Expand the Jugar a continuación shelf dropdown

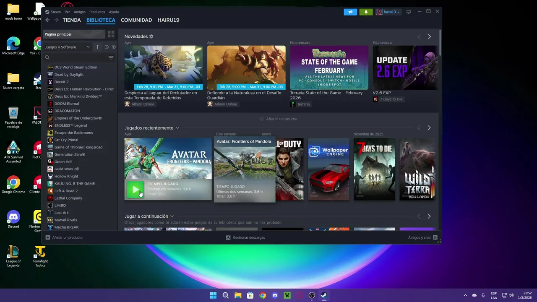172,216
